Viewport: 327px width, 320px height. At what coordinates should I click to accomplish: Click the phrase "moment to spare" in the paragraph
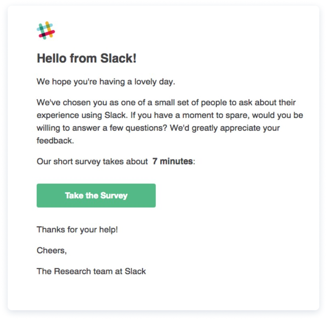click(216, 115)
